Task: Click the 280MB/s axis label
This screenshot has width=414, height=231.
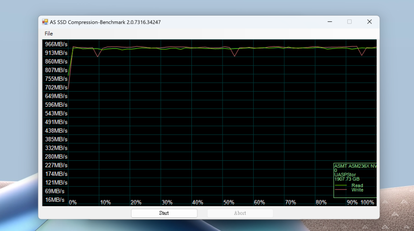Action: pos(56,156)
